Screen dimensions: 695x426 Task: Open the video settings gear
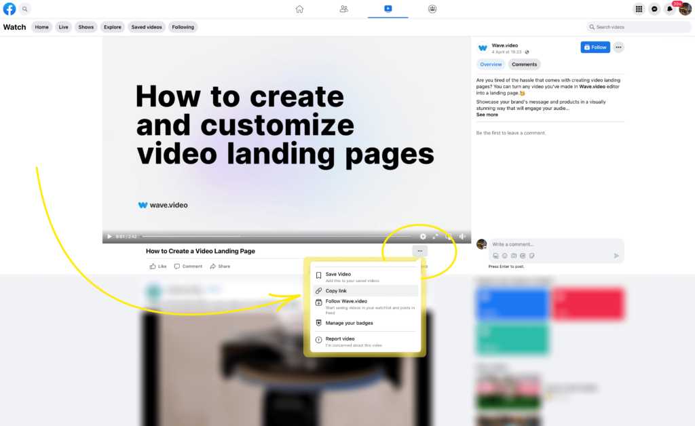click(423, 237)
